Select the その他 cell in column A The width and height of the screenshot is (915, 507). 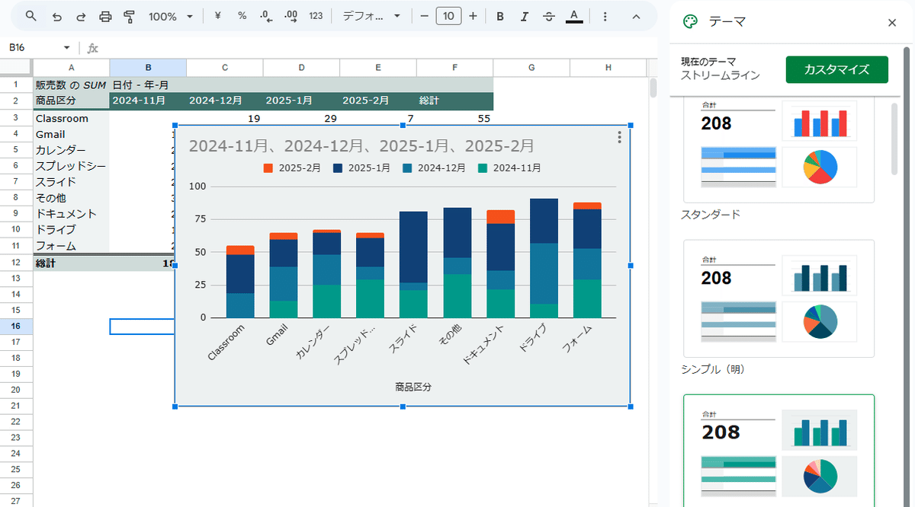71,198
